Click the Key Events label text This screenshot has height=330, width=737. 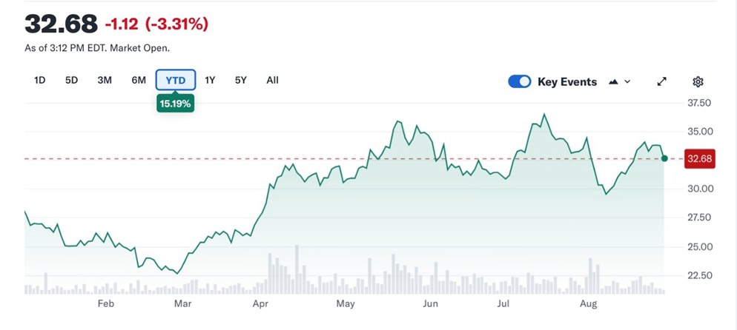pyautogui.click(x=567, y=82)
